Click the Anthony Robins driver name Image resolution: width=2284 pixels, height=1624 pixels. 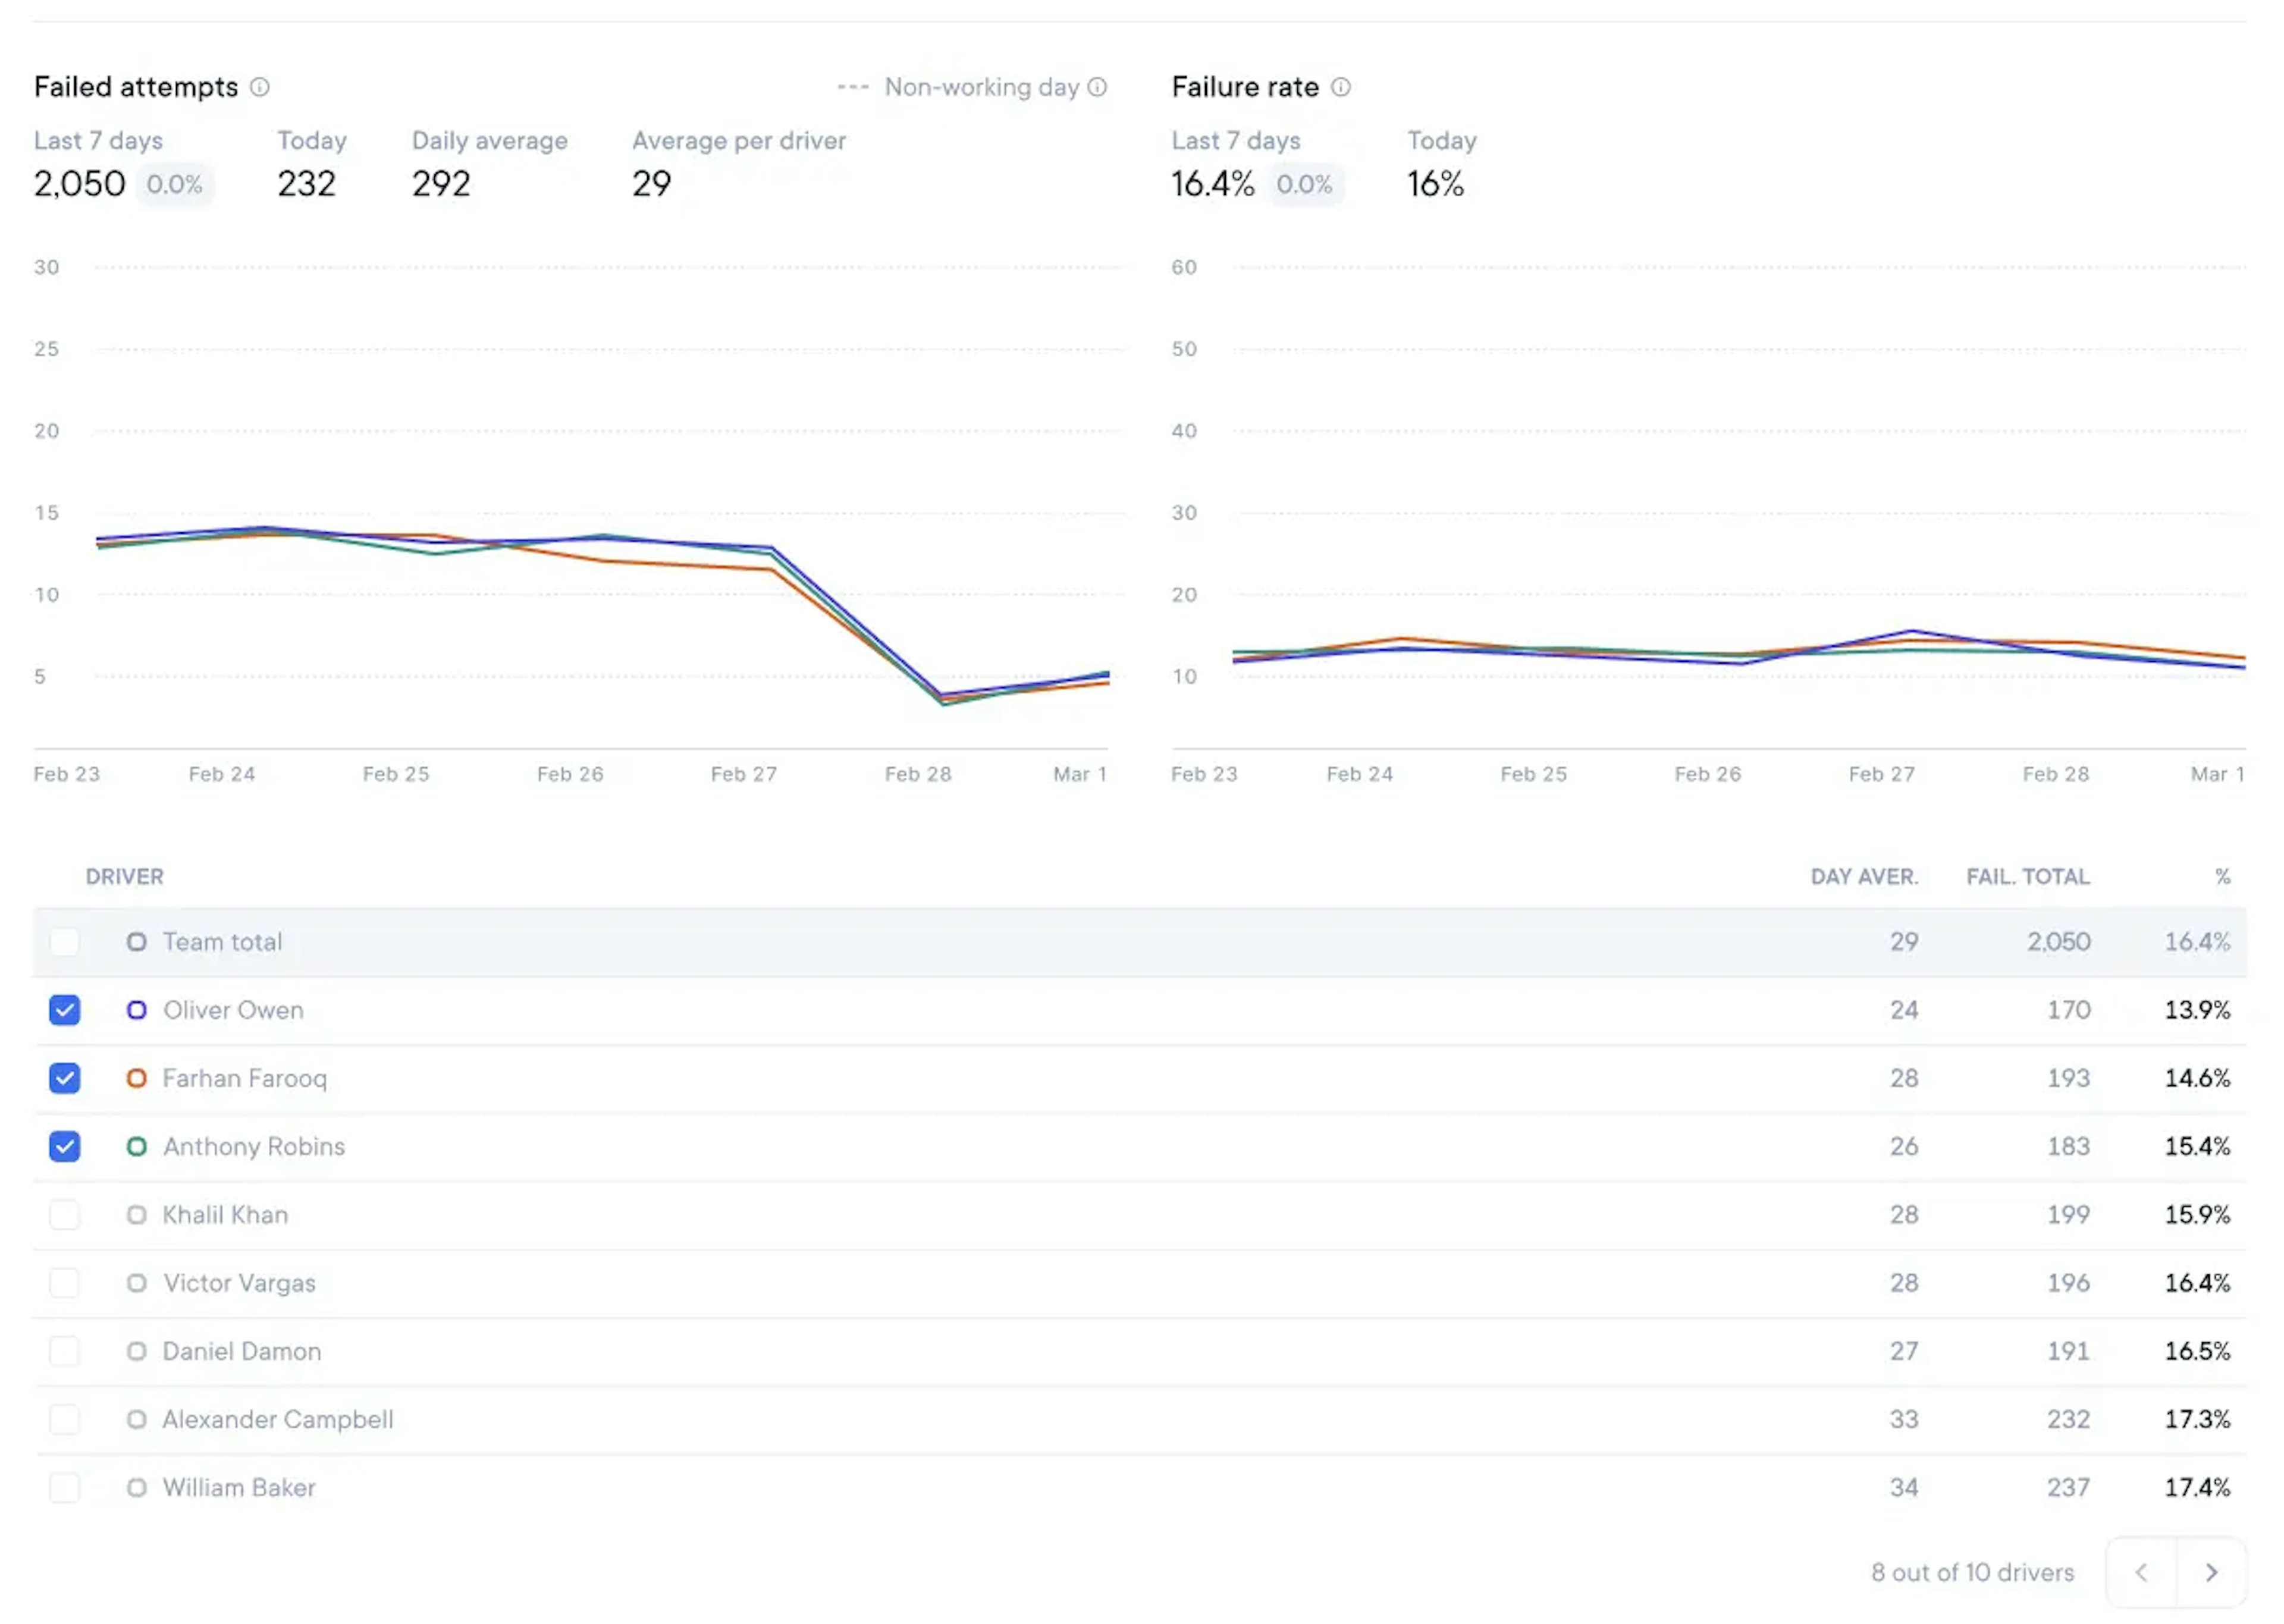coord(254,1146)
